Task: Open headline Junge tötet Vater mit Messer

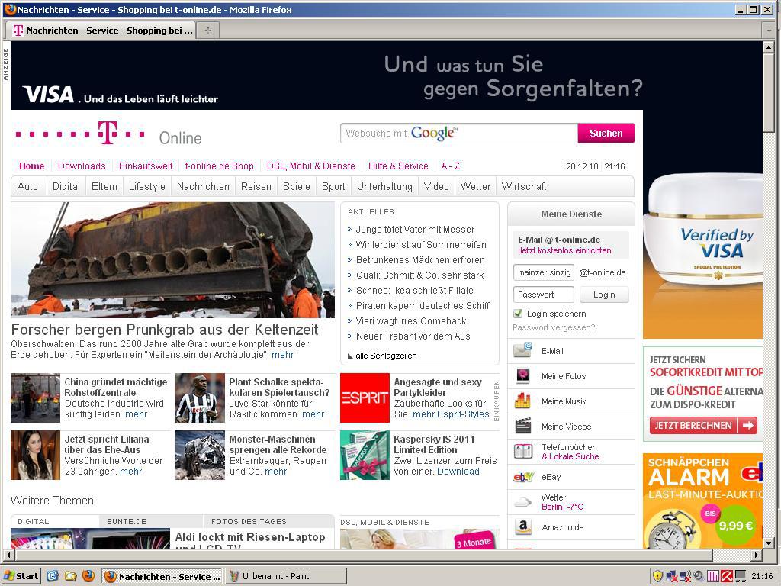Action: click(x=415, y=229)
